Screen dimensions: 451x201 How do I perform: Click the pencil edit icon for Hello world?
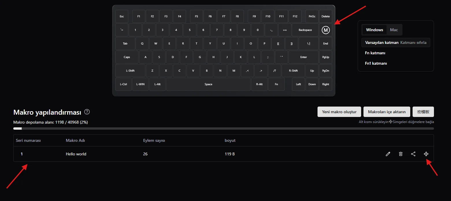388,154
